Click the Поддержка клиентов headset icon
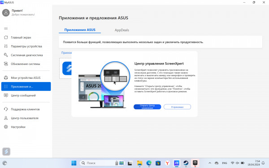The image size is (269, 168). [6, 109]
